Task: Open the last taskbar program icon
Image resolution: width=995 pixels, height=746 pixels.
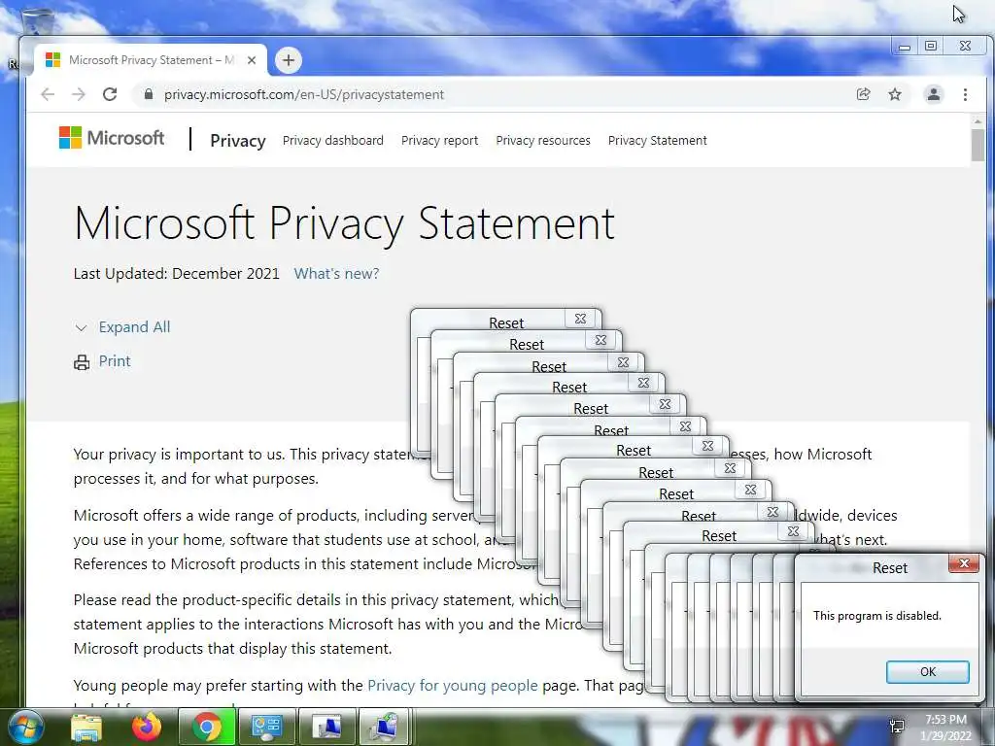Action: pos(386,727)
